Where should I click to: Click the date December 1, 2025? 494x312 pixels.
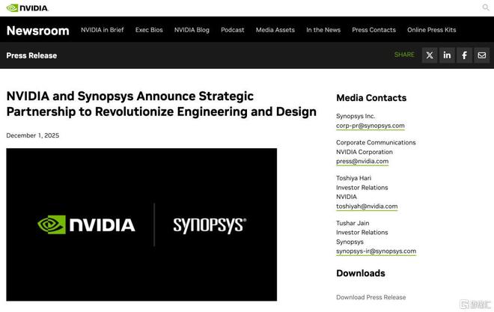(x=33, y=135)
